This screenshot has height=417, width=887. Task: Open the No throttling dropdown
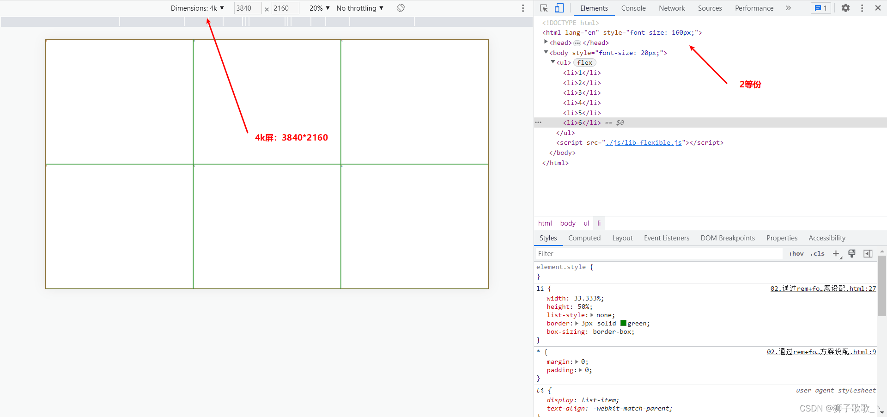(x=360, y=8)
